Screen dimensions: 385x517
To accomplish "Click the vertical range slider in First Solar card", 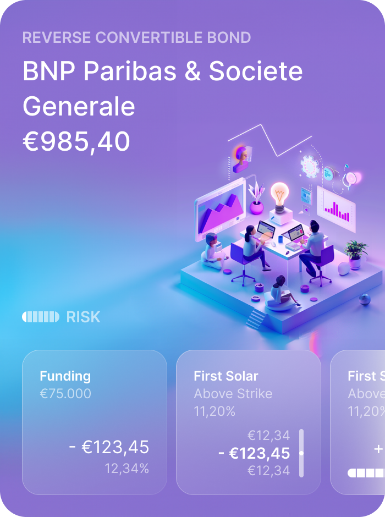I will (301, 453).
